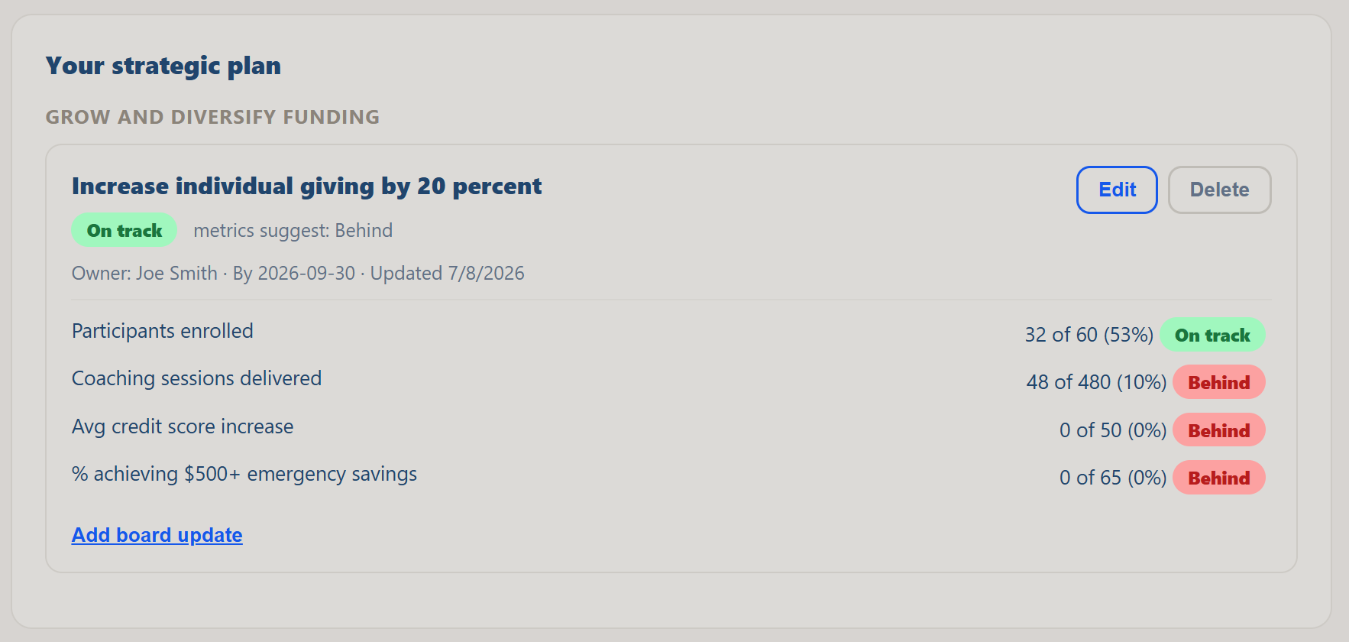This screenshot has width=1349, height=642.
Task: Click the 0 of 65 (0%) value
Action: tap(1113, 478)
